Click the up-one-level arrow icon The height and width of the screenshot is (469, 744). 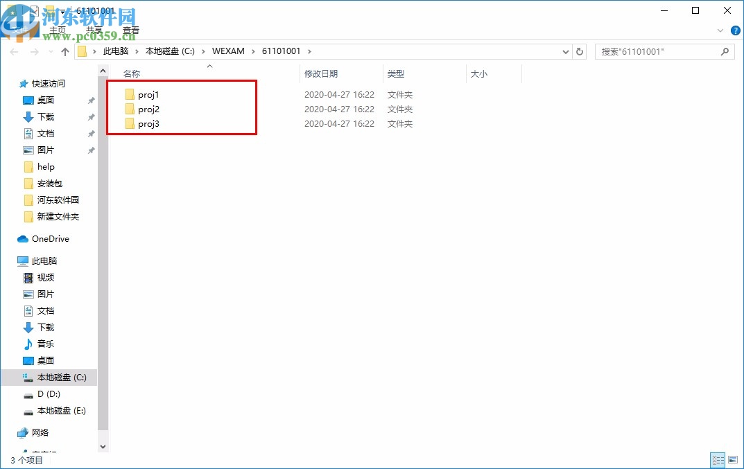[64, 51]
